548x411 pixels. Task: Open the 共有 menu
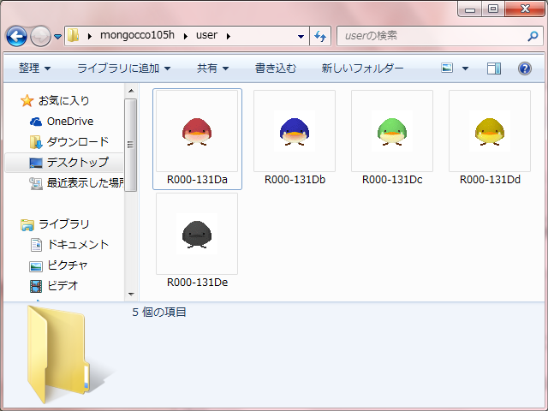[x=212, y=68]
